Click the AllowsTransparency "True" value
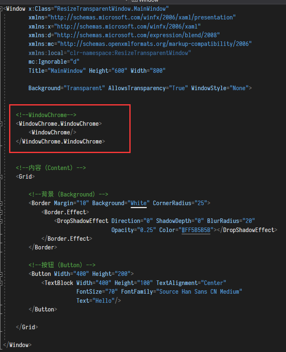Image resolution: width=286 pixels, height=352 pixels. pos(178,88)
